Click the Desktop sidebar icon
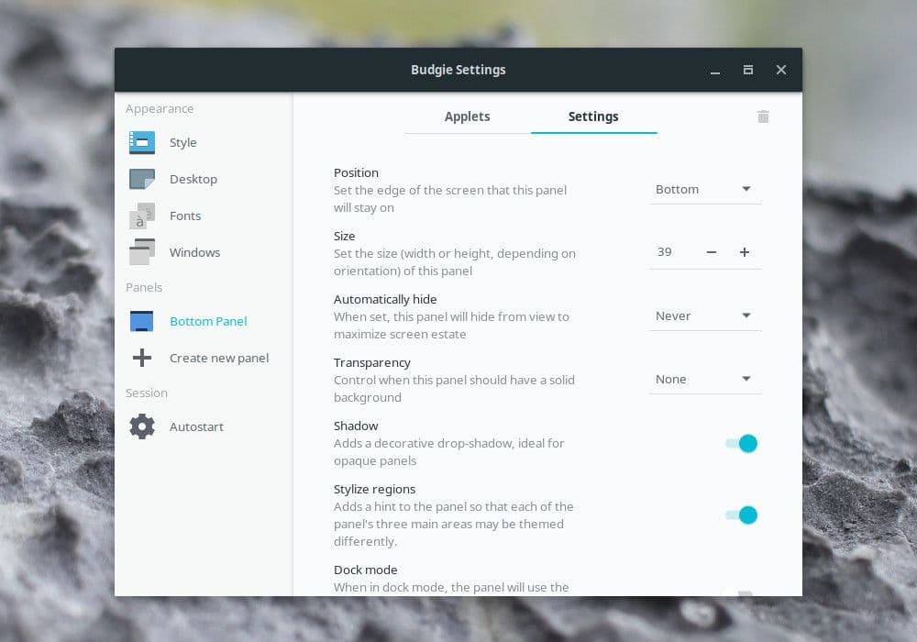This screenshot has height=642, width=917. tap(142, 179)
